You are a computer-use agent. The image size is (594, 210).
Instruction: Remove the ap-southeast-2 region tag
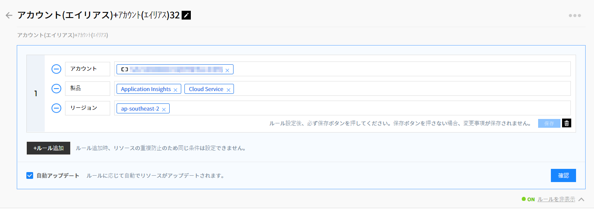click(x=164, y=109)
